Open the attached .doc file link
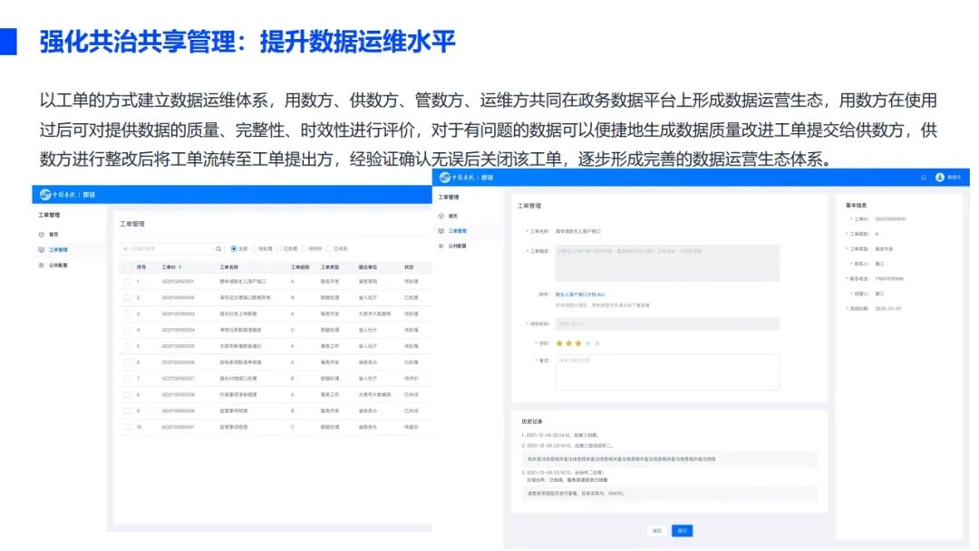Screen dimensions: 979x551 580,295
